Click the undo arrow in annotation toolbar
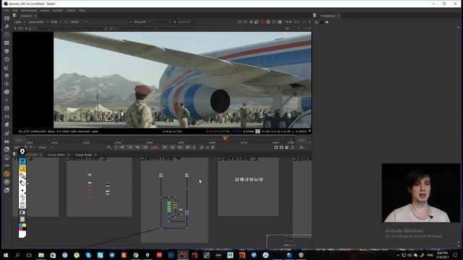The image size is (463, 260). pyautogui.click(x=22, y=197)
